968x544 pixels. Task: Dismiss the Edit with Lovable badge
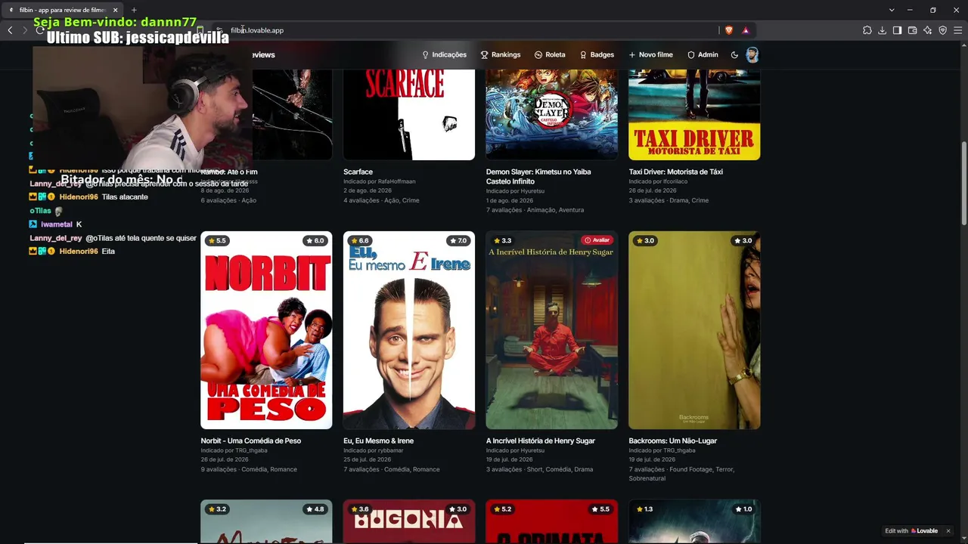pyautogui.click(x=948, y=531)
